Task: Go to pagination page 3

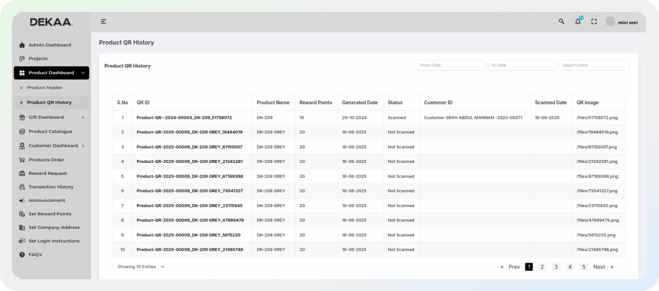Action: 556,267
